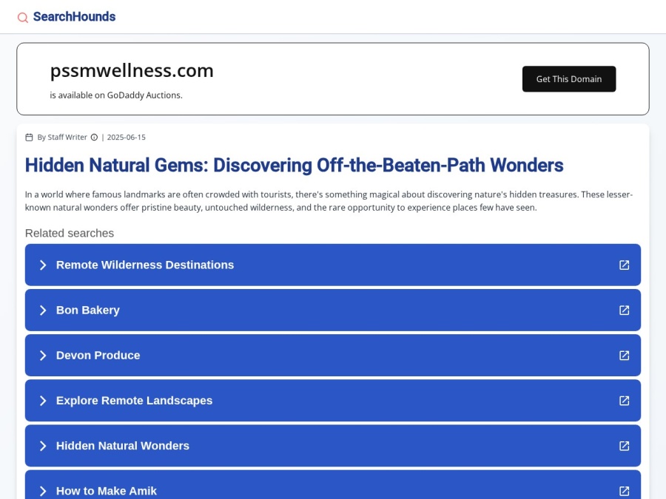Click external link icon on Devon Produce row
Screen dimensions: 666x499
pyautogui.click(x=624, y=355)
